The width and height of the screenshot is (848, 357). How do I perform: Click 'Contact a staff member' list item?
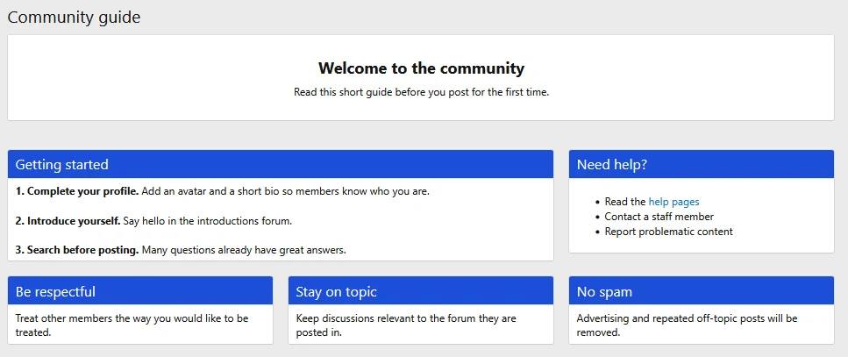click(x=659, y=217)
